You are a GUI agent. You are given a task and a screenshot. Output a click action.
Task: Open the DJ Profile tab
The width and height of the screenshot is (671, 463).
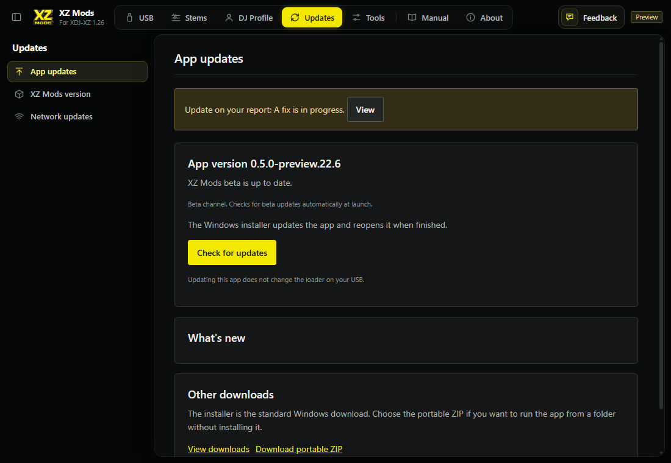point(249,18)
